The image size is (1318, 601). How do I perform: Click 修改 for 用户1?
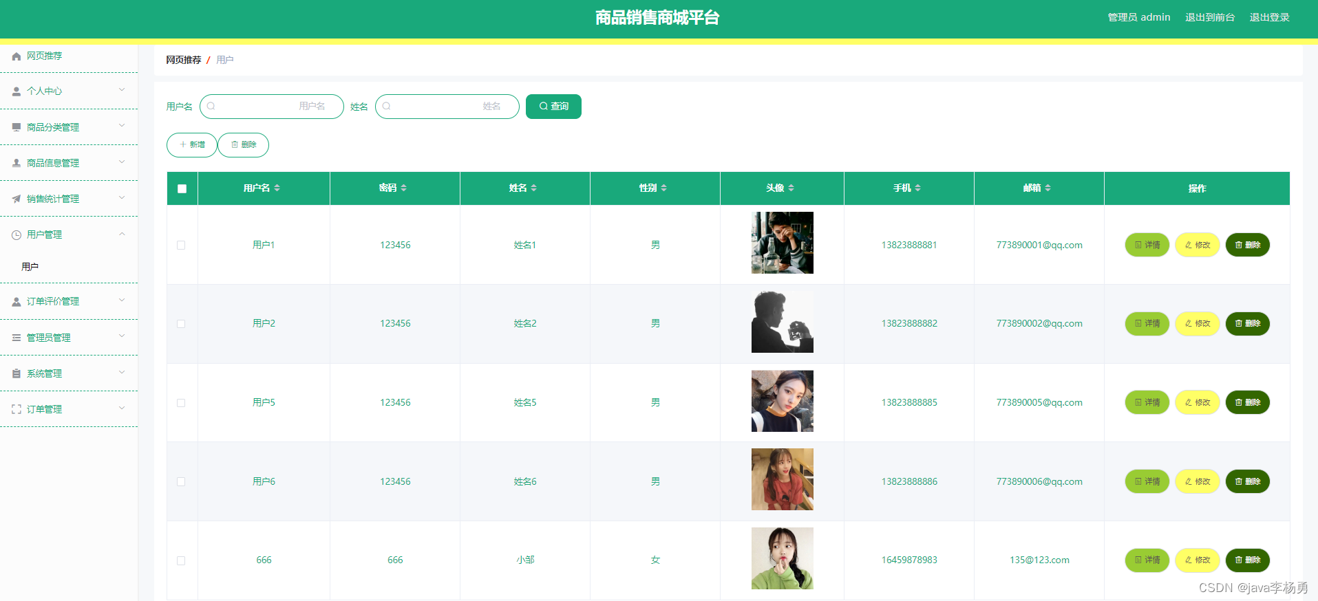(x=1198, y=245)
